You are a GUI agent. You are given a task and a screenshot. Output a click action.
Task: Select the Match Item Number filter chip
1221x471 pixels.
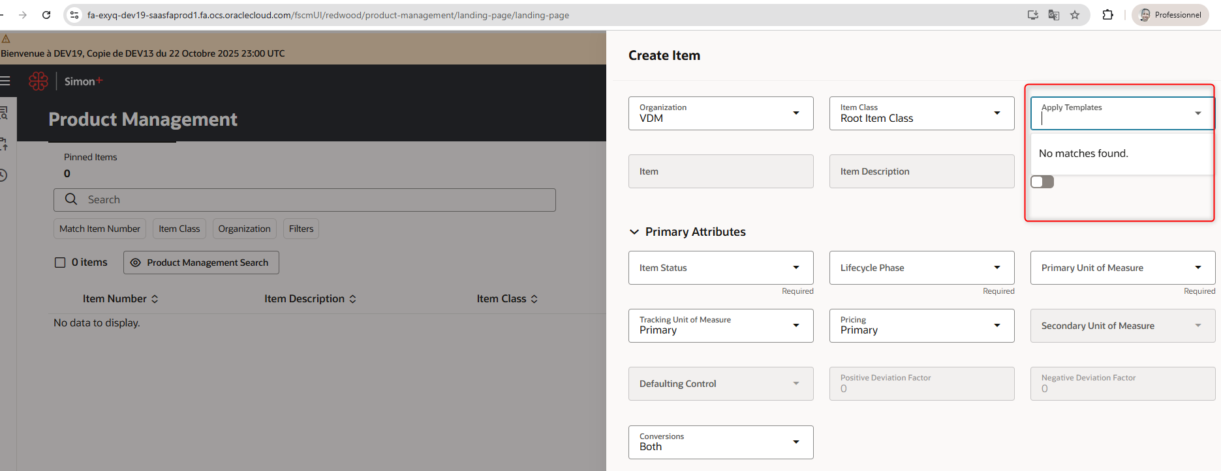point(100,229)
